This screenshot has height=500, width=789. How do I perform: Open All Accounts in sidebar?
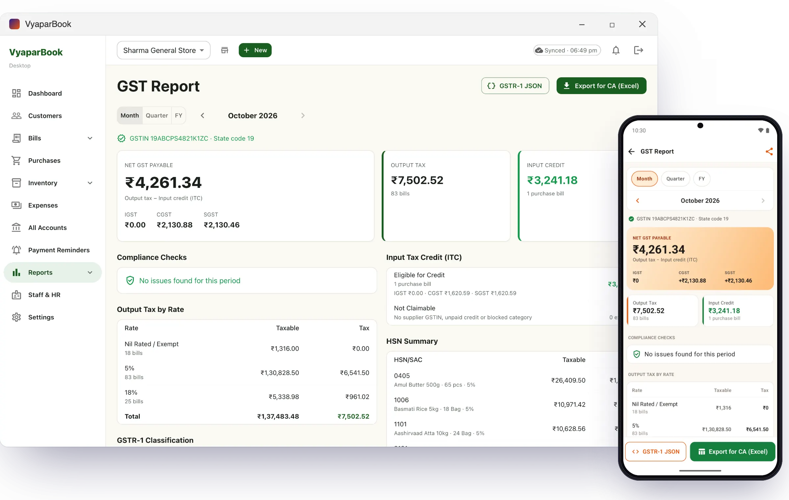53,228
